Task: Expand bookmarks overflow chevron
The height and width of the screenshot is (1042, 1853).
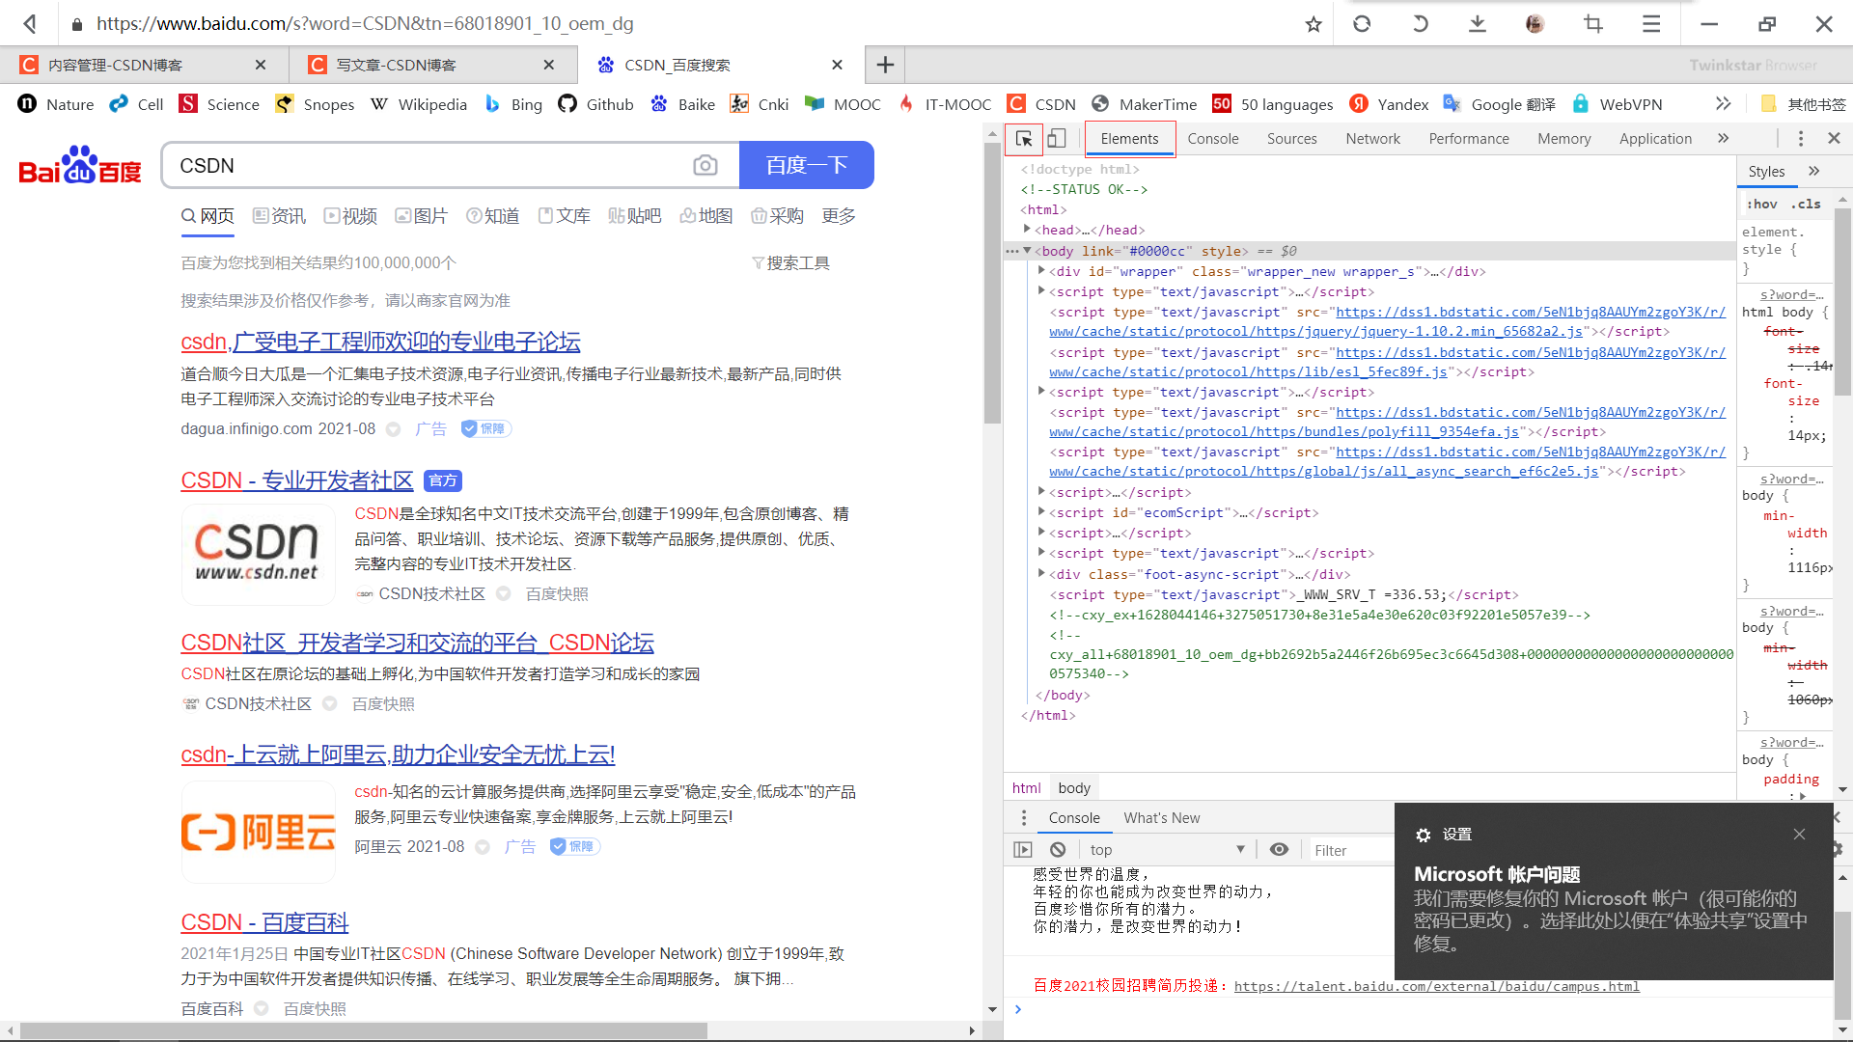Action: (x=1724, y=103)
